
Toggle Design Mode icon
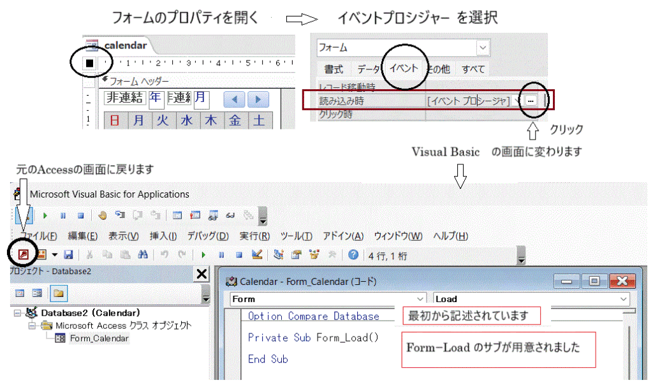point(257,254)
